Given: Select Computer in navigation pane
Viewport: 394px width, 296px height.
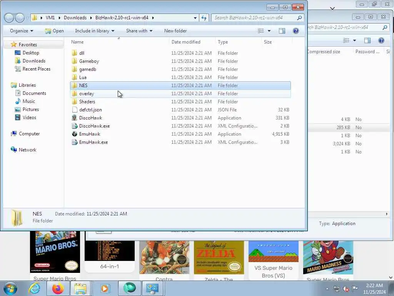Looking at the screenshot, I should click(x=29, y=134).
